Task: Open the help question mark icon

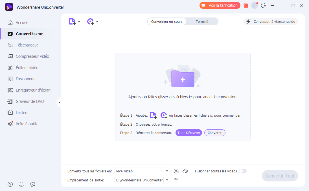Action: pyautogui.click(x=10, y=184)
